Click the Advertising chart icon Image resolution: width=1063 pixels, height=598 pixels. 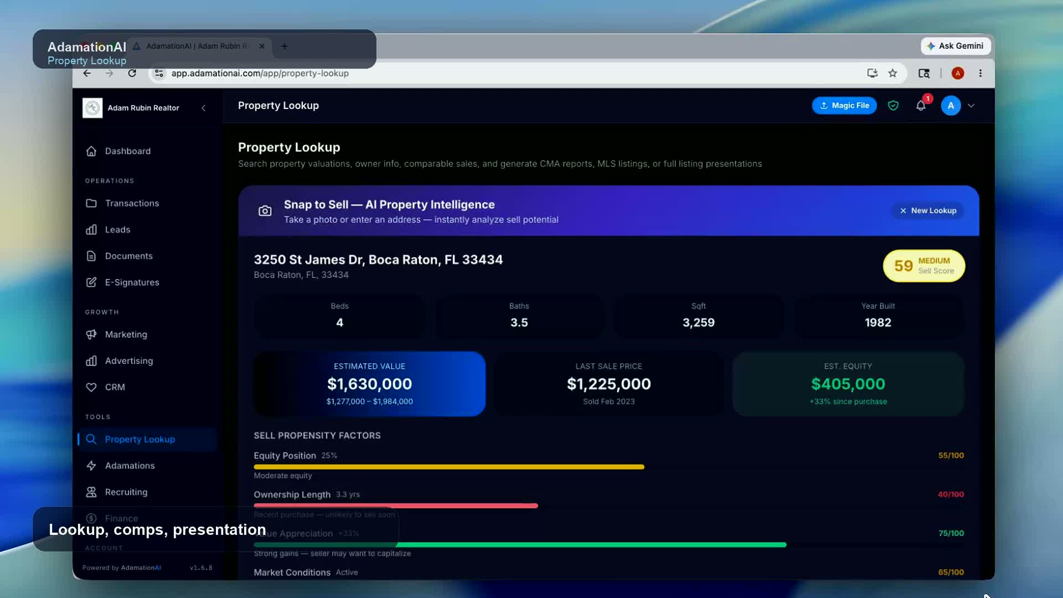[x=91, y=361]
